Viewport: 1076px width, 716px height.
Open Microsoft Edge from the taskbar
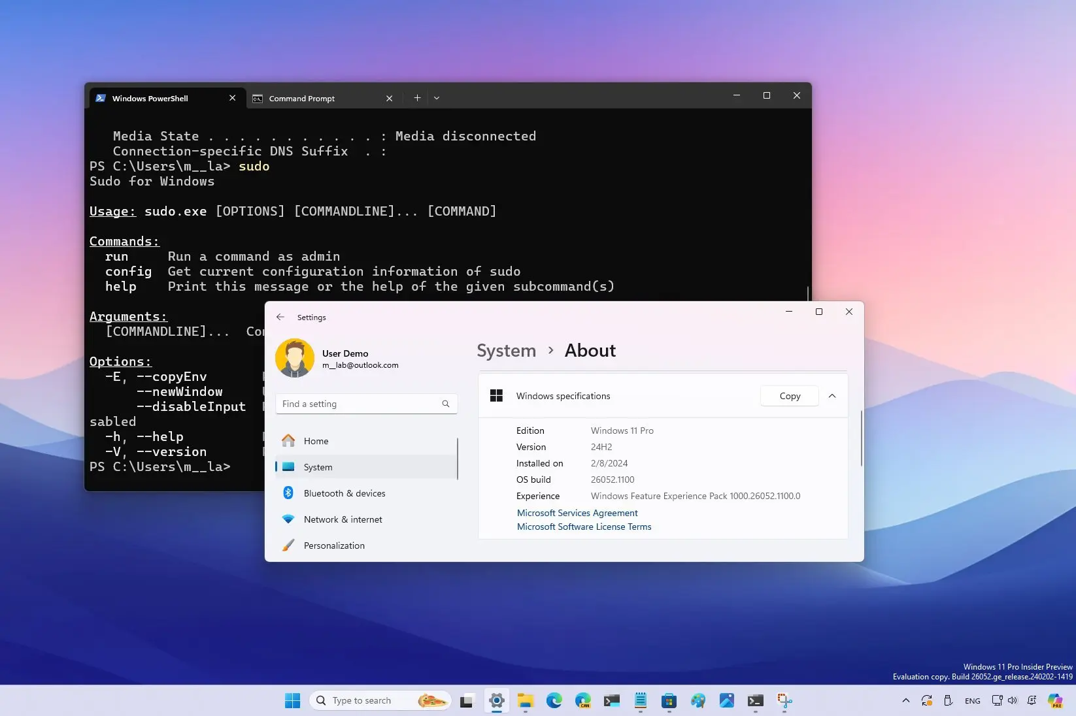(x=554, y=700)
